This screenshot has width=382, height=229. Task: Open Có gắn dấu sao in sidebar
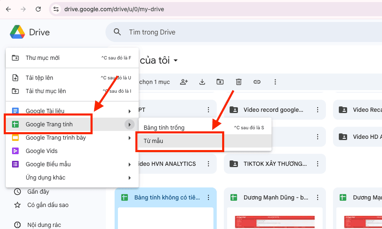tap(48, 205)
